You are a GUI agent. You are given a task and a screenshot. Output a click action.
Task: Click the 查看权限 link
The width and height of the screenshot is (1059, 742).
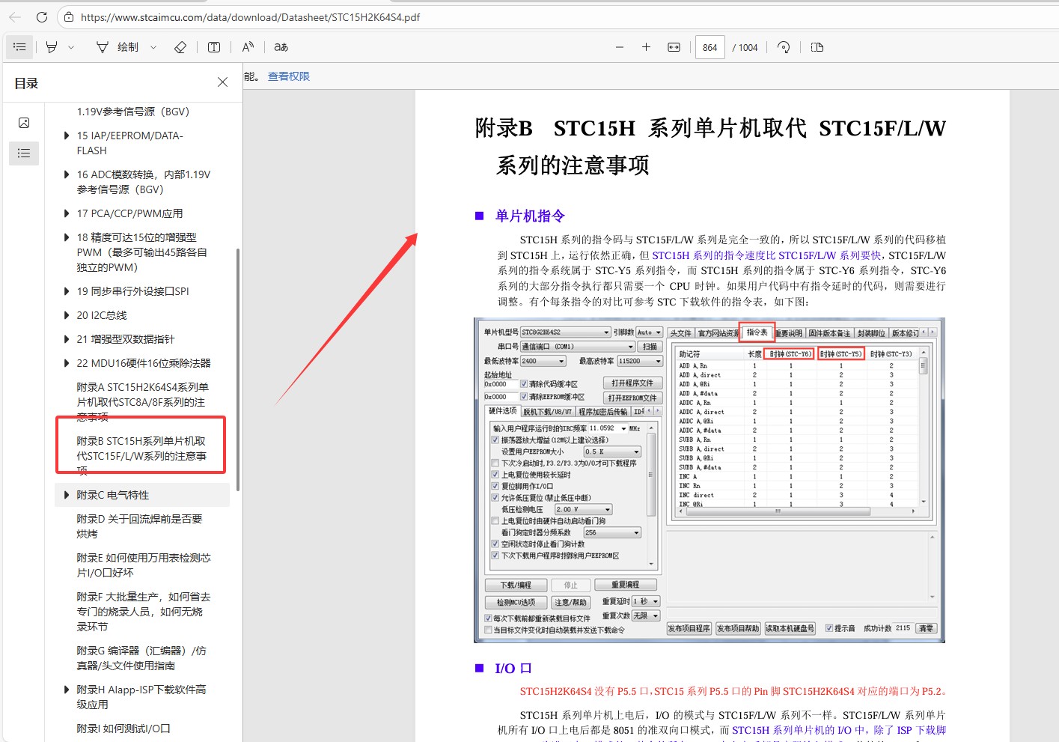pos(288,76)
